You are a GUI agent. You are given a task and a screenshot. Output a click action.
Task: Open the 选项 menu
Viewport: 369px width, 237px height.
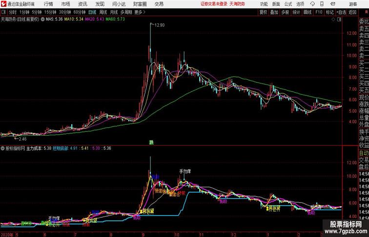coord(300,4)
